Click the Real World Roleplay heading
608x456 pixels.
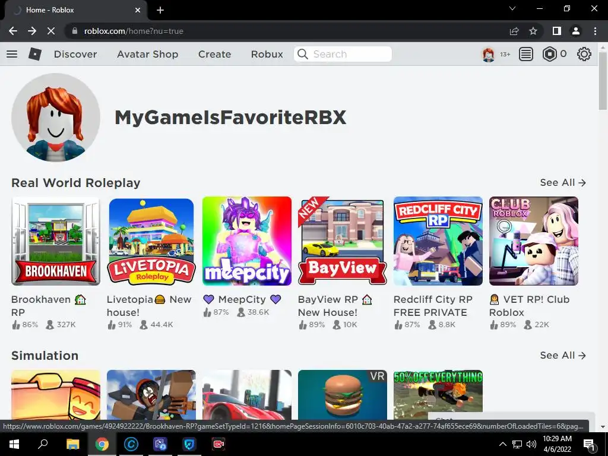[75, 183]
